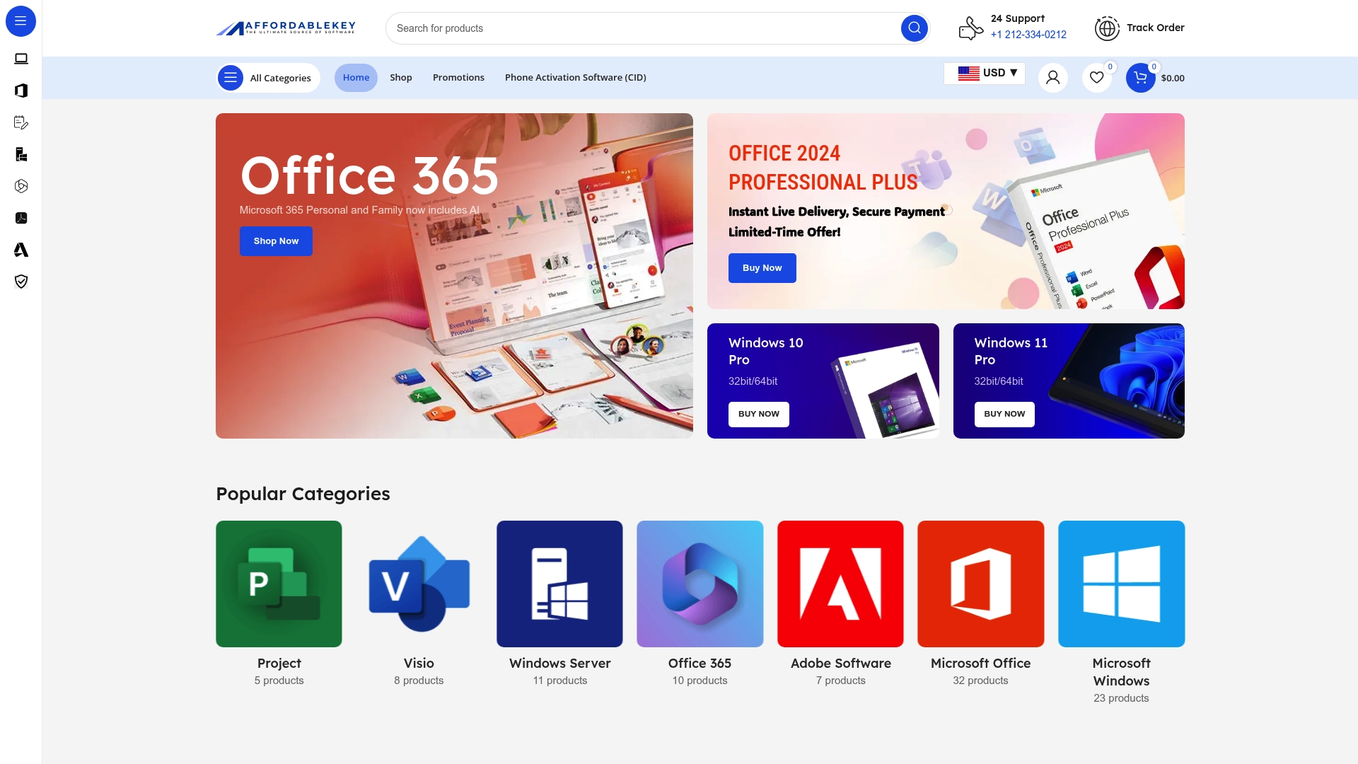
Task: Open the Office 365 category thumbnail
Action: 700,584
